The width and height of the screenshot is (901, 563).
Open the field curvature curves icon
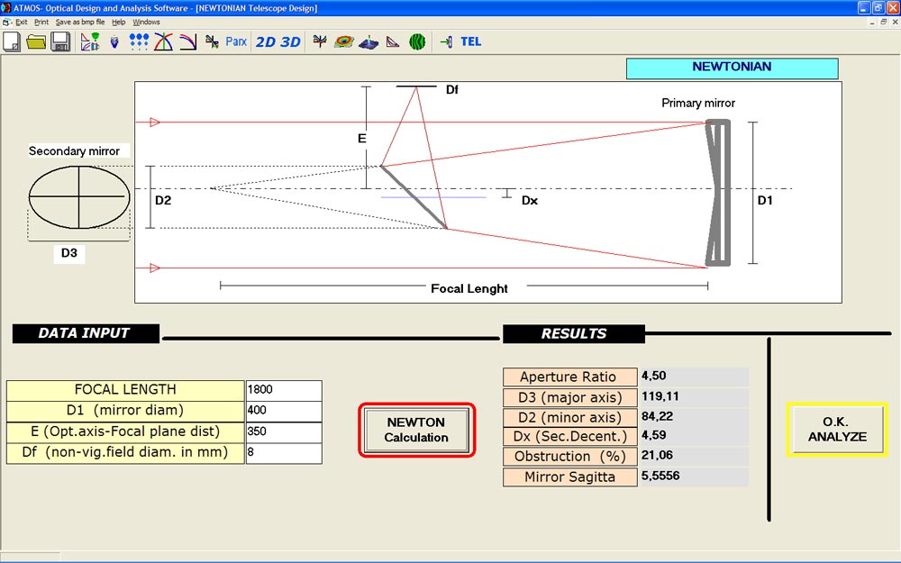coord(188,42)
